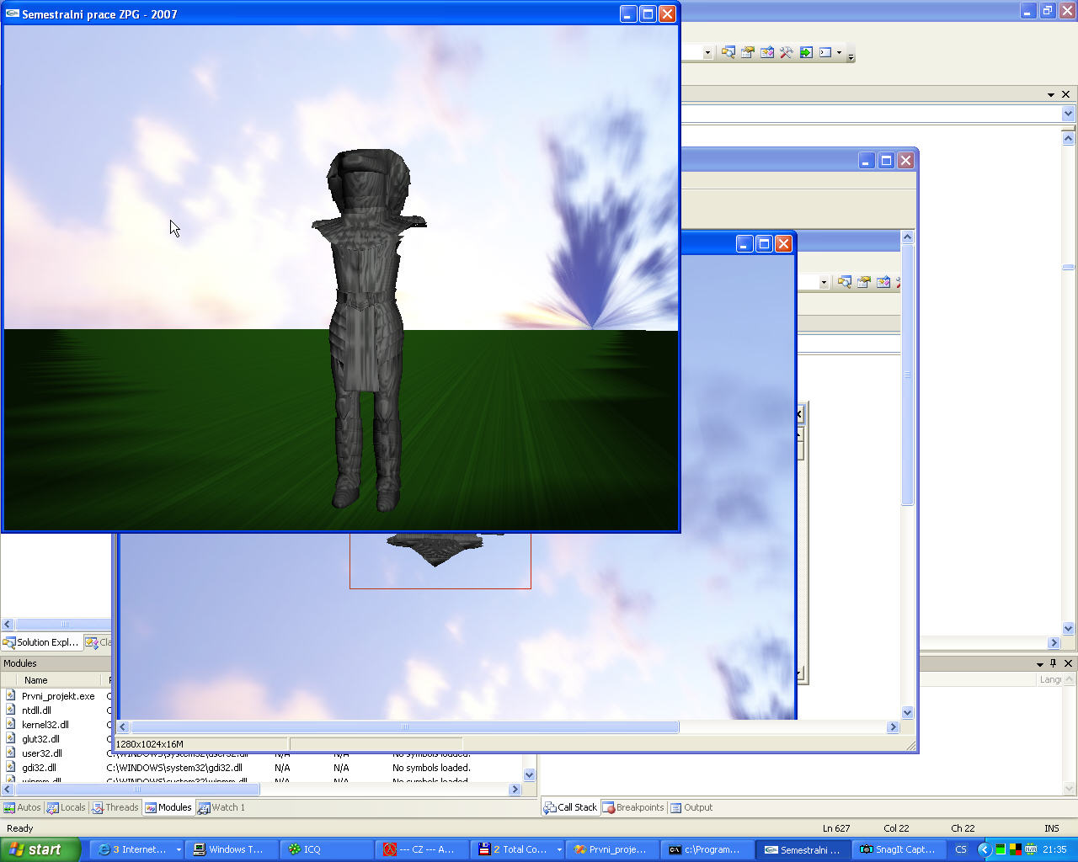Select Prvni_projekt.exe in Modules list
Screen dimensions: 1078x862
point(57,696)
